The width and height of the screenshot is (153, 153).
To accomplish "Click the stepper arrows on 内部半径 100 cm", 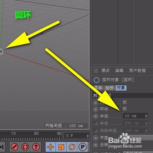I will coord(146,130).
